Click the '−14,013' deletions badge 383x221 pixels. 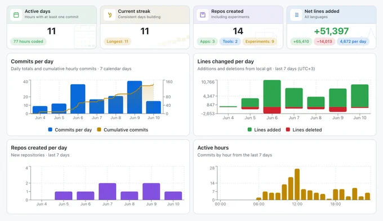pos(324,42)
